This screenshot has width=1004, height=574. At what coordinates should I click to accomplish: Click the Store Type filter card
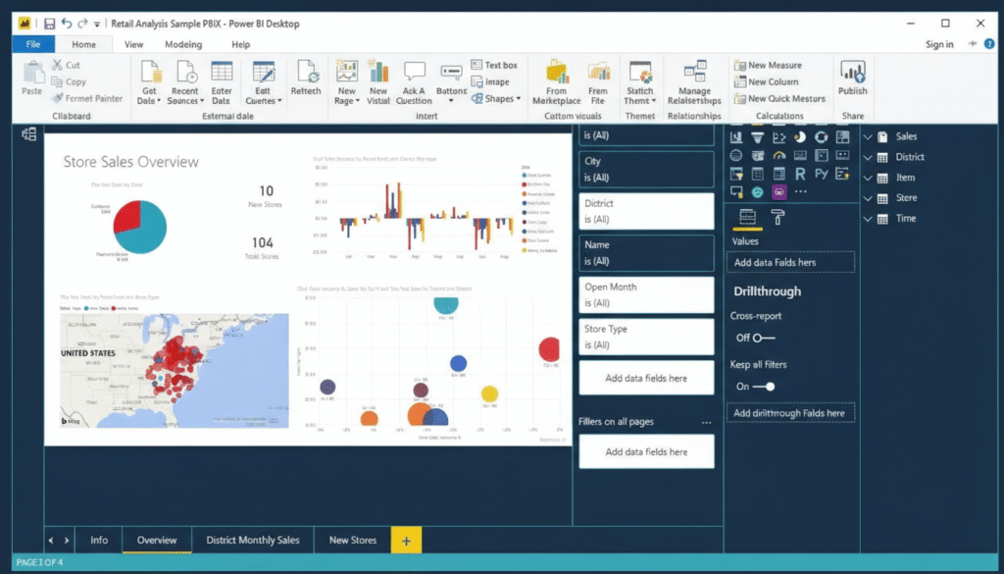tap(645, 337)
